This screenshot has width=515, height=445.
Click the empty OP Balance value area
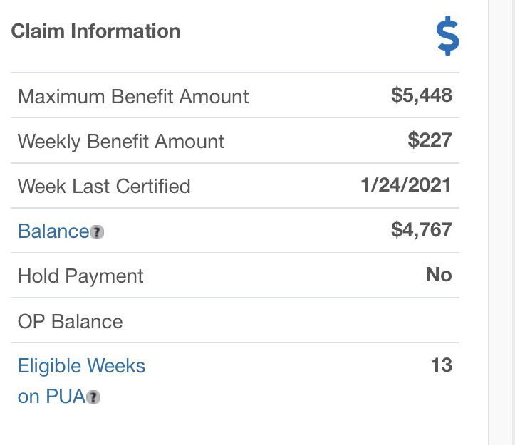click(399, 321)
